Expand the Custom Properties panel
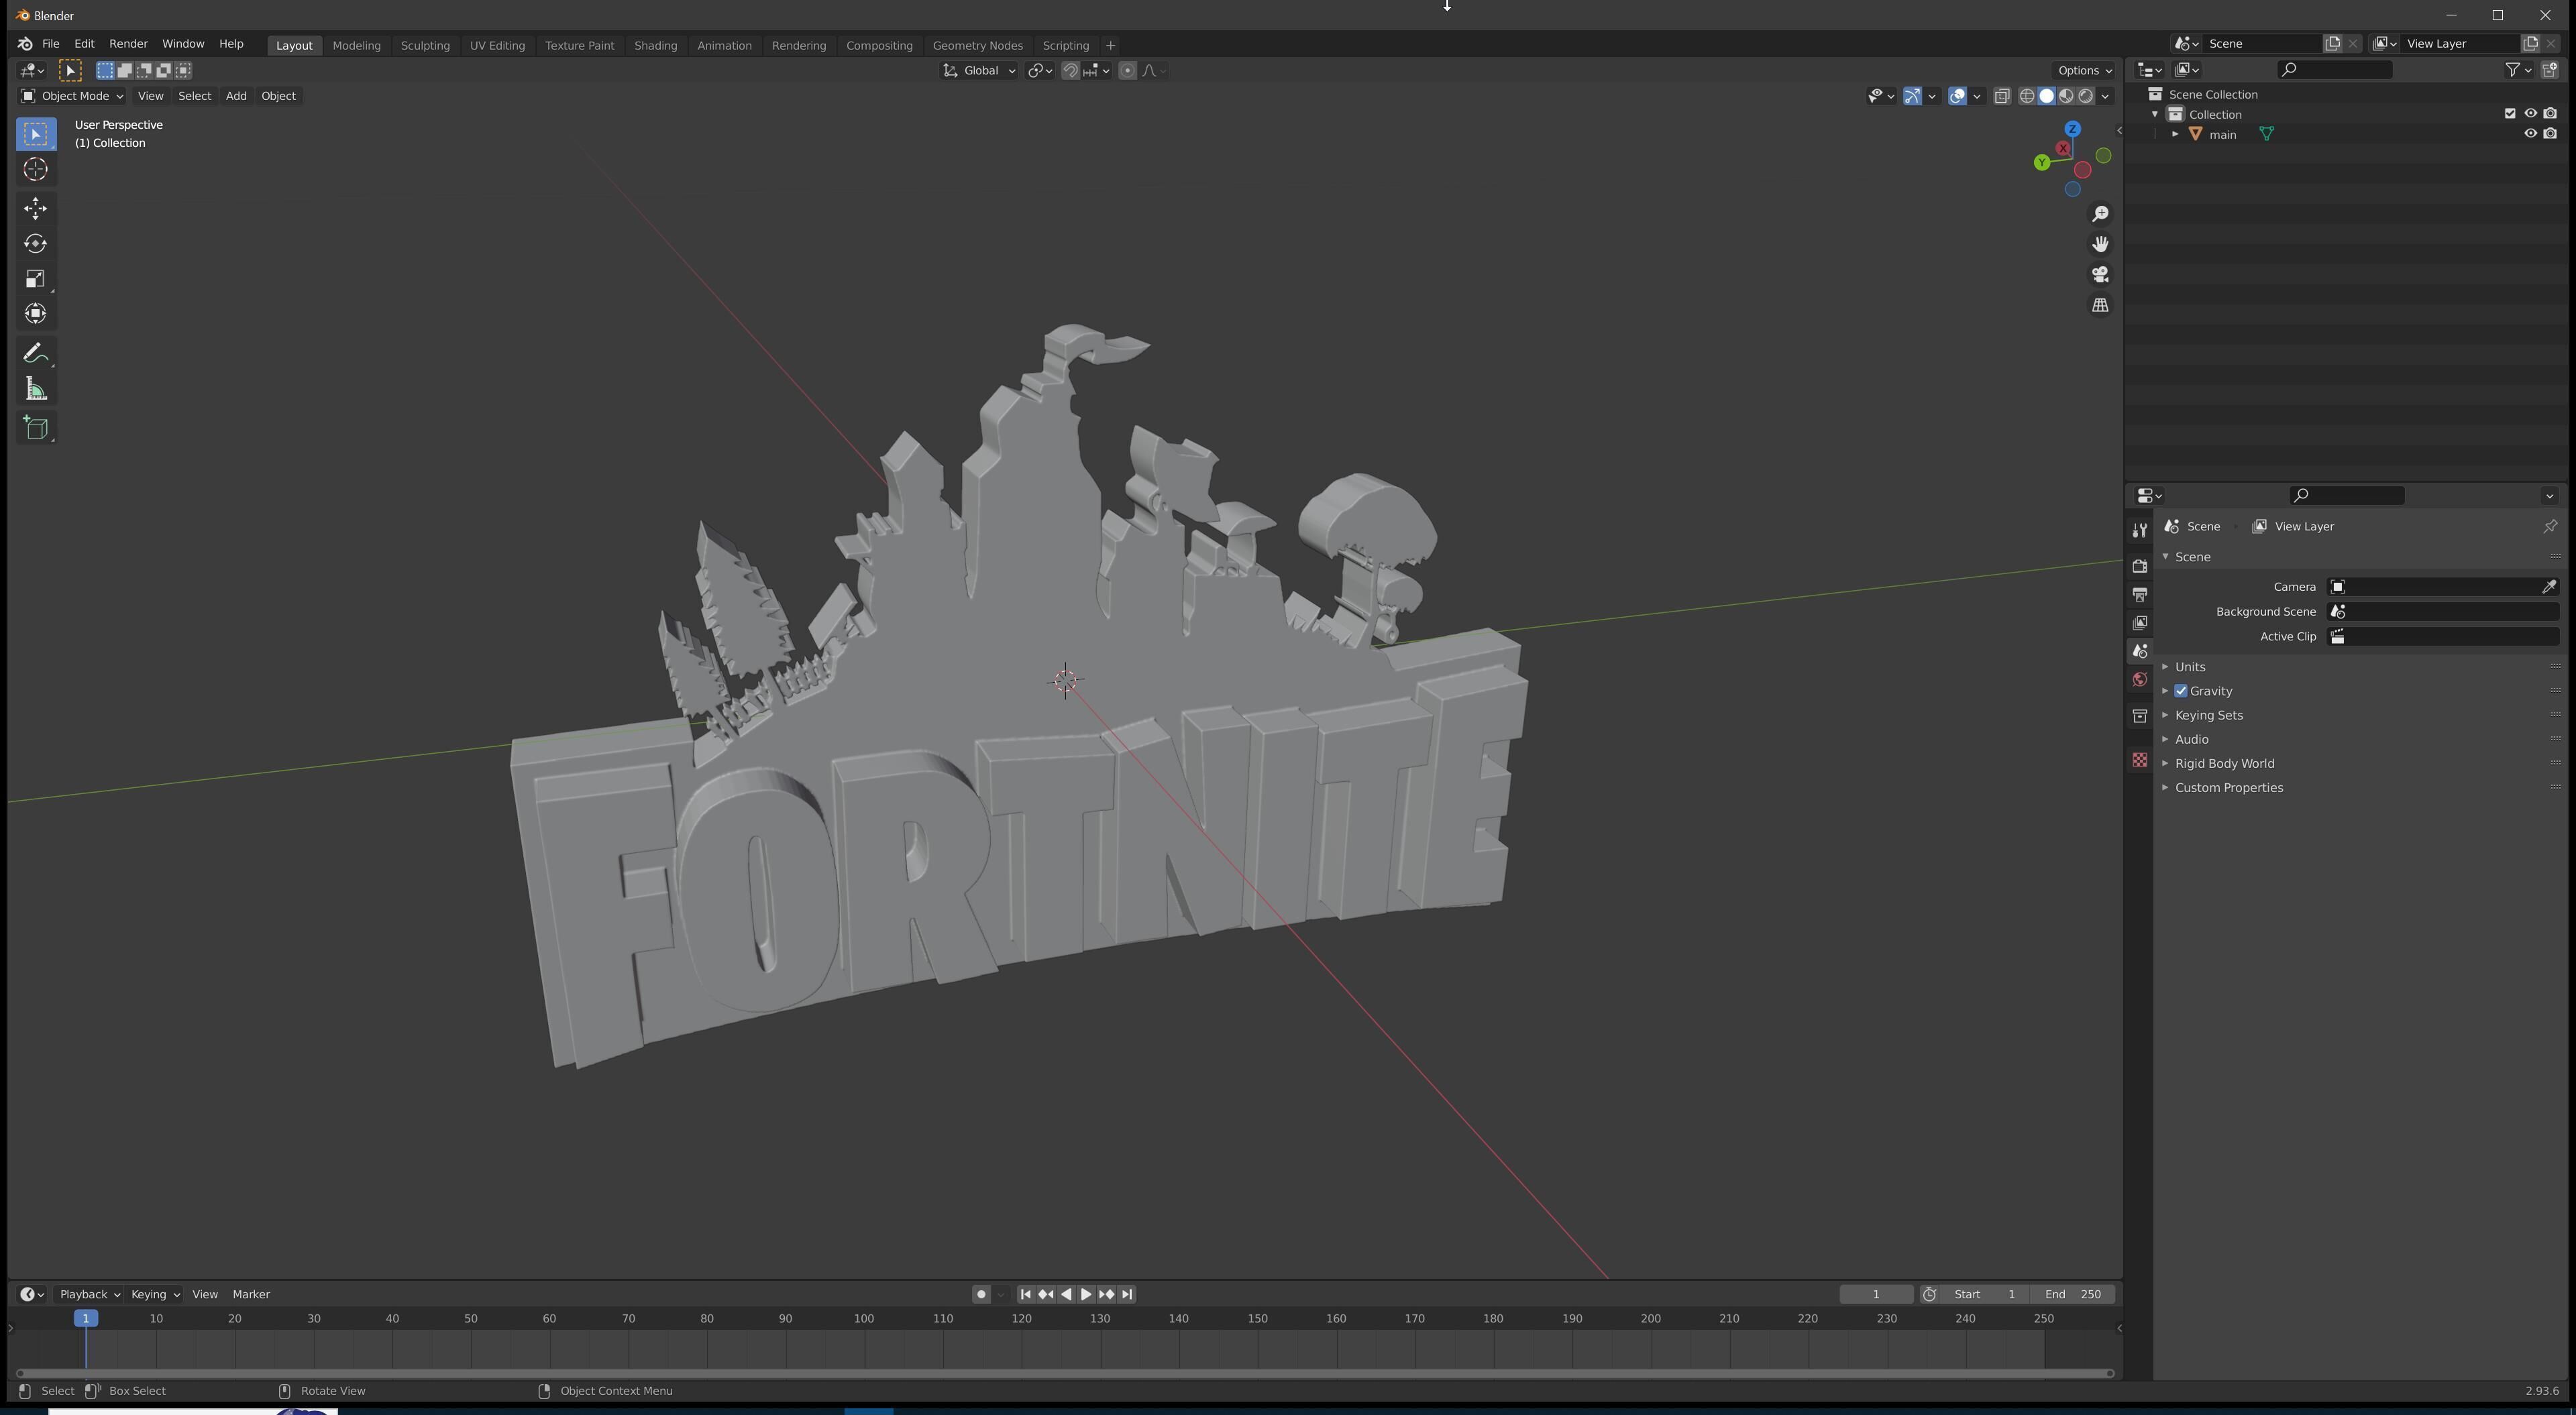The width and height of the screenshot is (2576, 1415). pos(2228,787)
